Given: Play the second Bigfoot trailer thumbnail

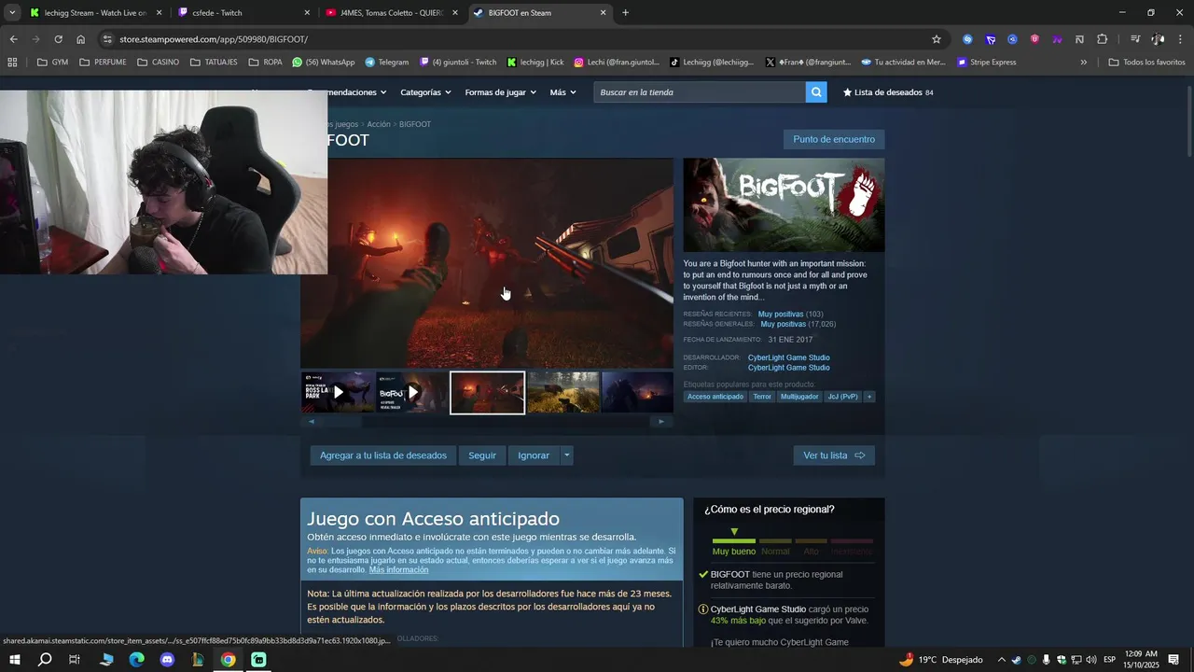Looking at the screenshot, I should pos(412,392).
